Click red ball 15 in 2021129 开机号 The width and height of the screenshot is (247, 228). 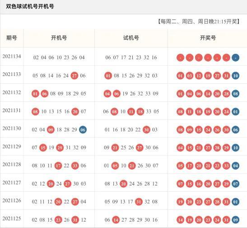43,147
